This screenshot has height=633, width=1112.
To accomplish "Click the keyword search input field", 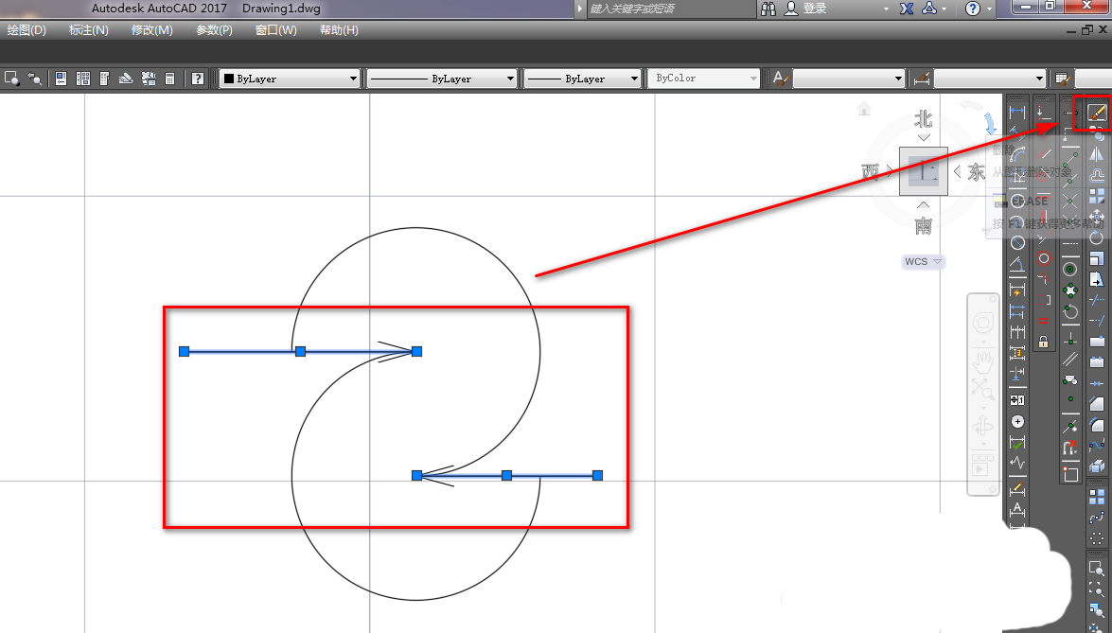I will [x=672, y=9].
